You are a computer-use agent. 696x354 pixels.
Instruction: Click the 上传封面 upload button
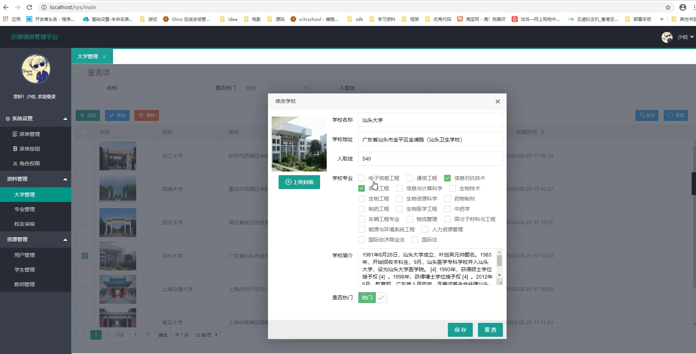coord(299,182)
